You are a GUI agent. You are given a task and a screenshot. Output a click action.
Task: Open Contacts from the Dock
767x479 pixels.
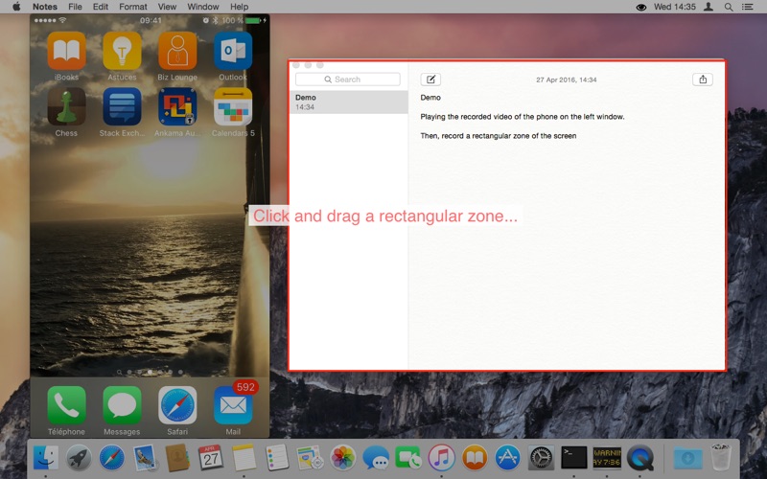point(177,458)
